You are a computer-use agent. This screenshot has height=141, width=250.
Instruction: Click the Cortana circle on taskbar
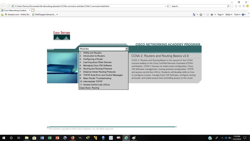pos(11,138)
